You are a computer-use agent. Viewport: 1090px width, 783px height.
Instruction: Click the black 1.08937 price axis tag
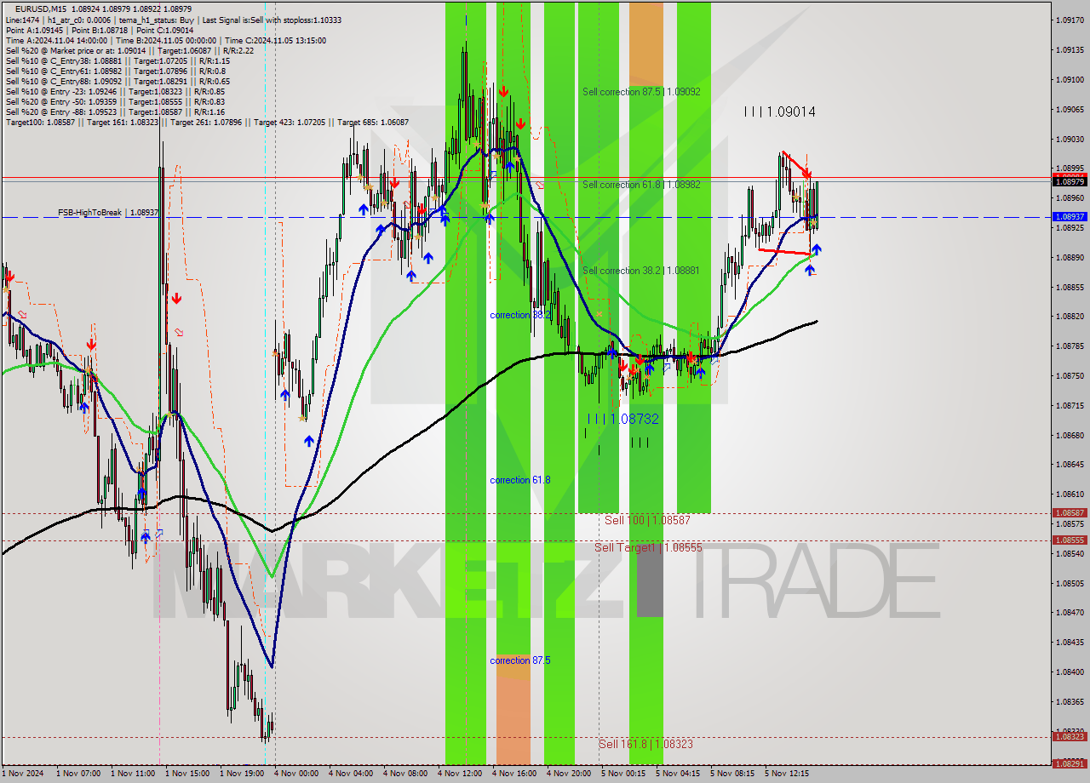coord(1070,216)
